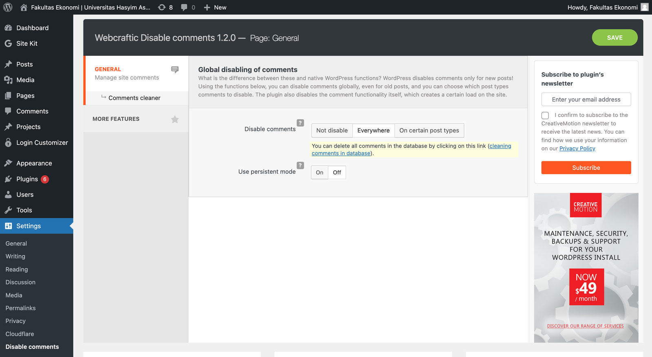Screen dimensions: 652x357
Task: Select On certain post types option
Action: 429,130
